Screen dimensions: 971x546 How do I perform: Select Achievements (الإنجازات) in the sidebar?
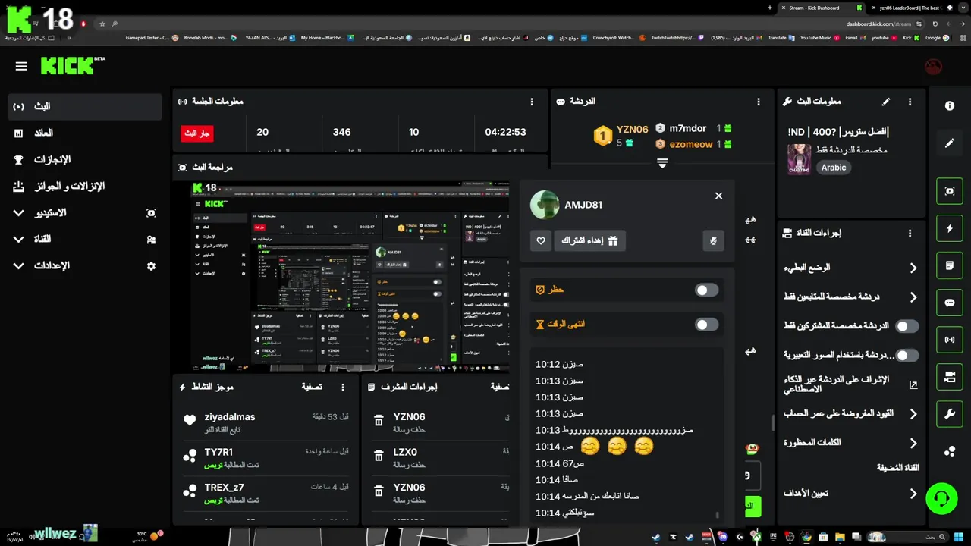85,160
